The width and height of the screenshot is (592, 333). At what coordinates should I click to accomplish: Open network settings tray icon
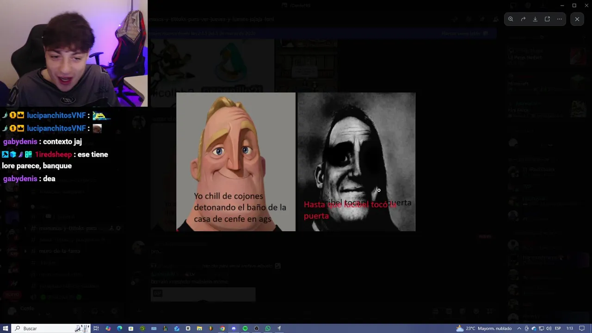pos(541,328)
